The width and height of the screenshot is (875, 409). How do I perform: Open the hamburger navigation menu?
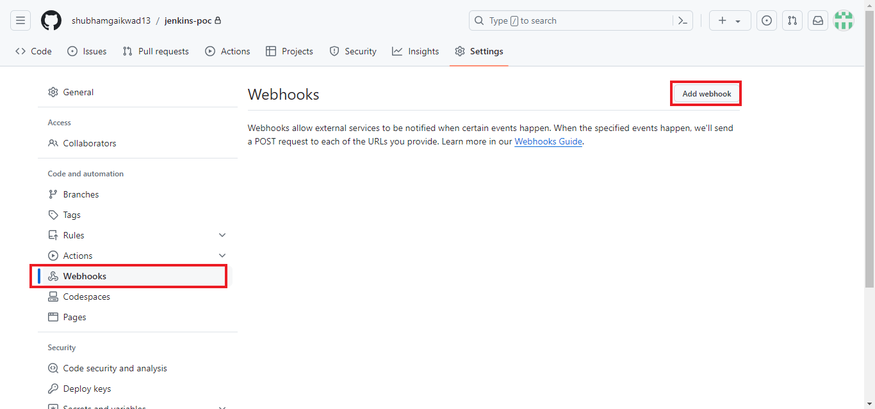pyautogui.click(x=20, y=20)
